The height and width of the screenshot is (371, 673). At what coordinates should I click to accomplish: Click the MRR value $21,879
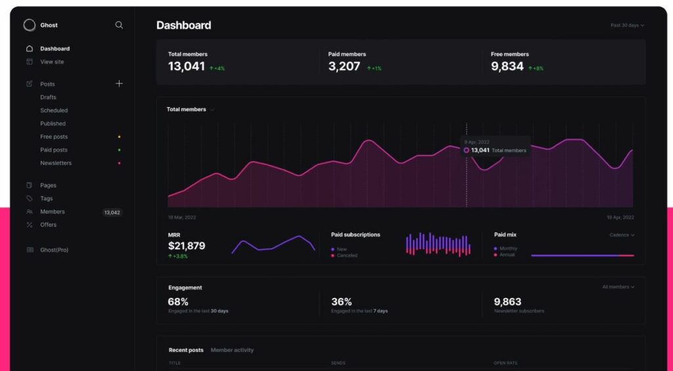pyautogui.click(x=186, y=245)
